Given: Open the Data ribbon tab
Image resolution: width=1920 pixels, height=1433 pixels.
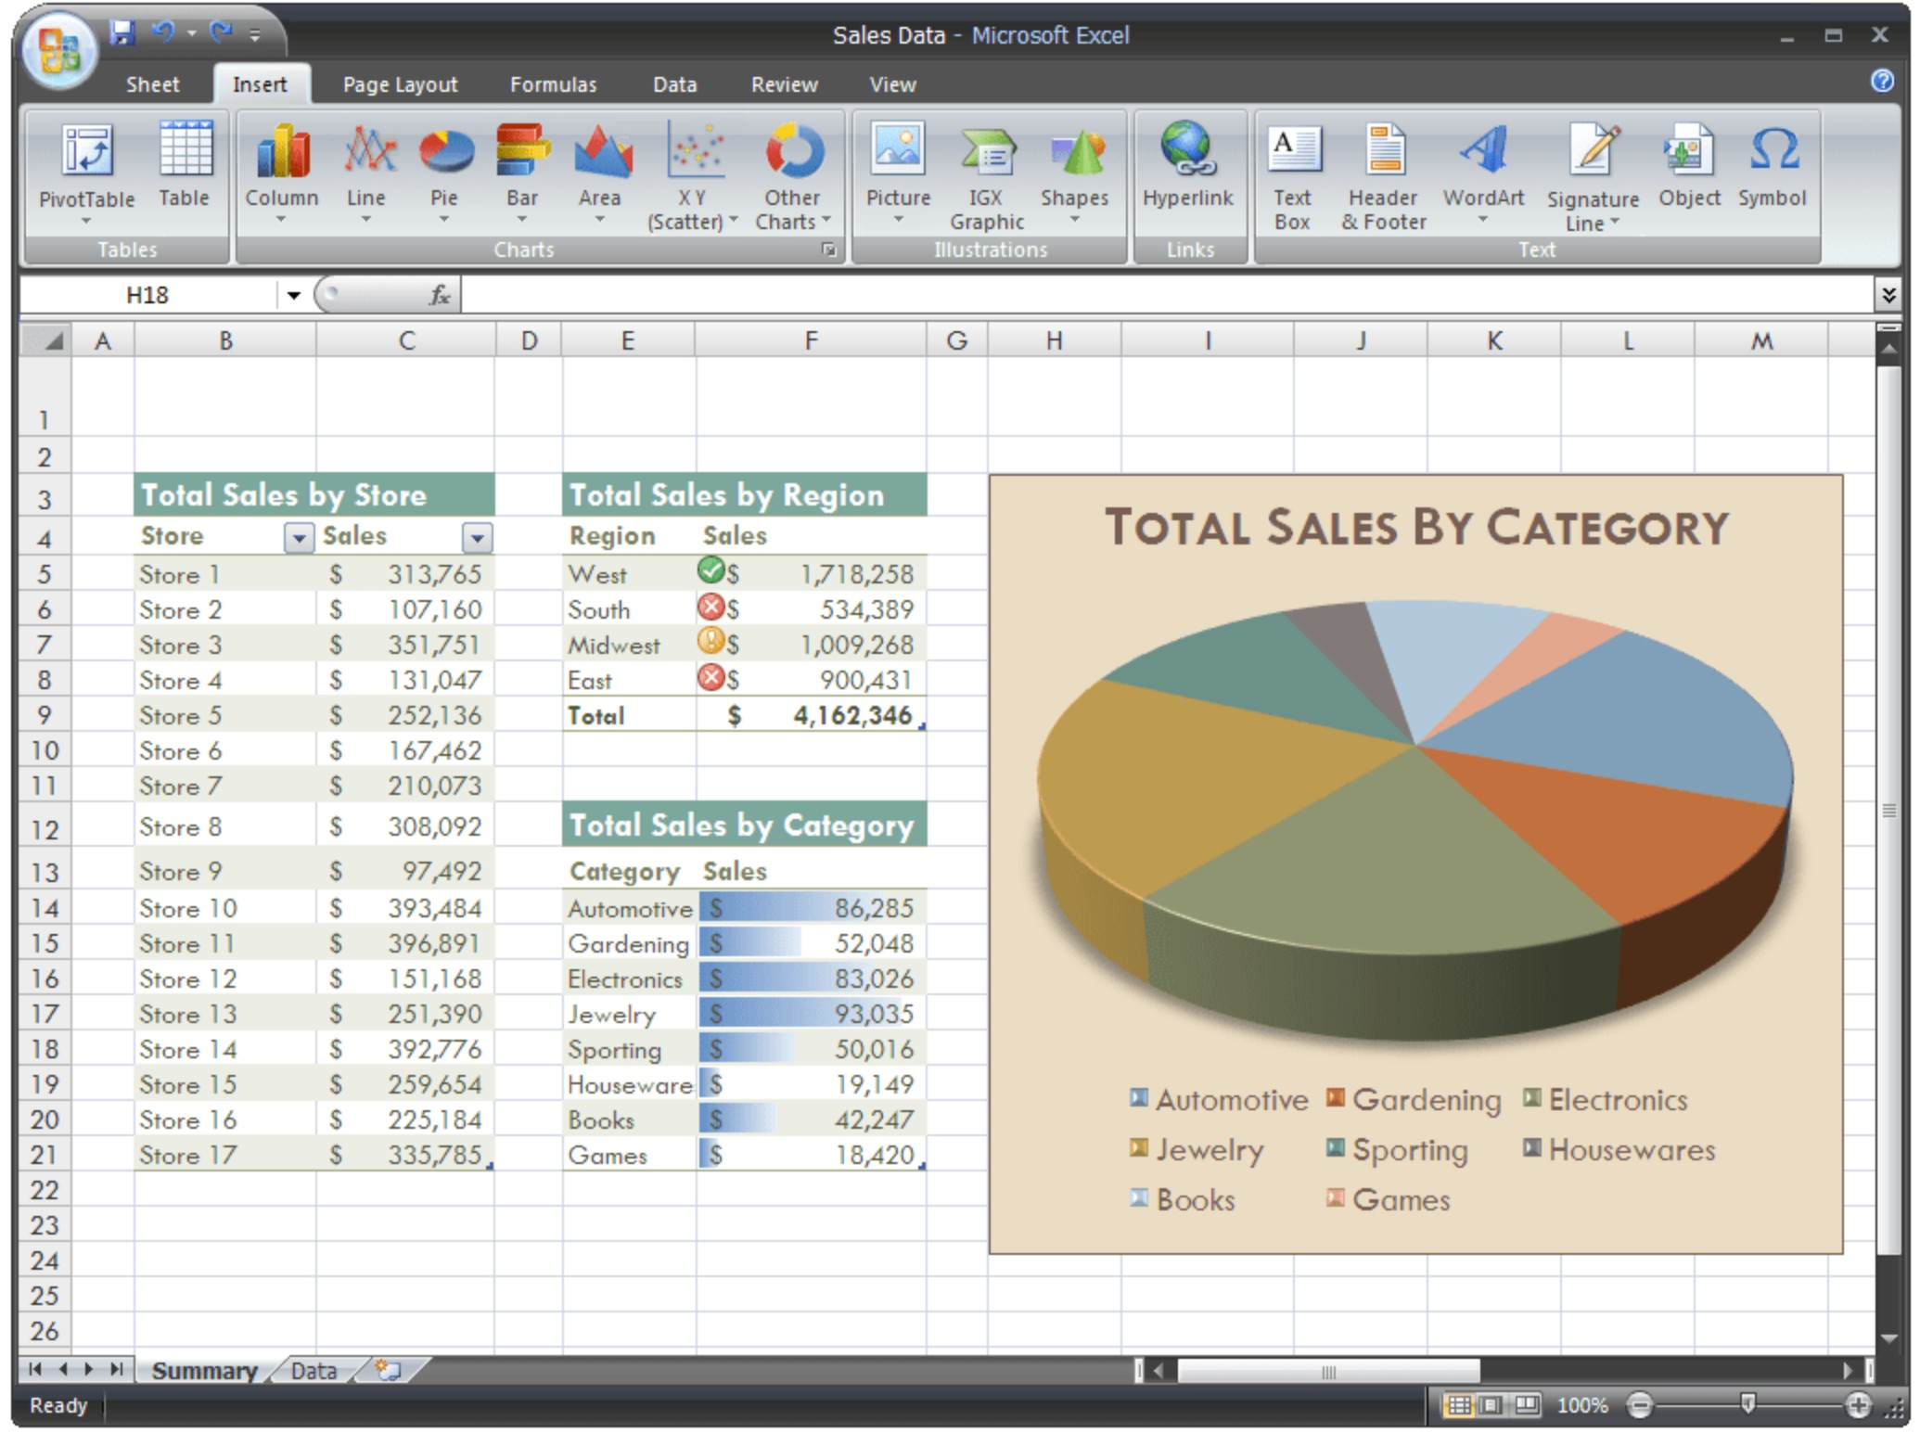Looking at the screenshot, I should [674, 84].
